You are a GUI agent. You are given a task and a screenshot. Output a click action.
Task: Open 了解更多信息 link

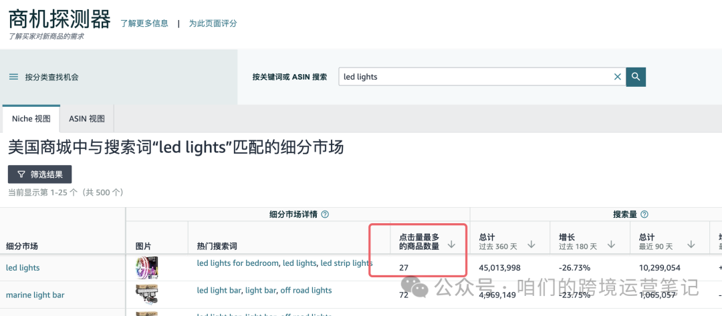(144, 23)
